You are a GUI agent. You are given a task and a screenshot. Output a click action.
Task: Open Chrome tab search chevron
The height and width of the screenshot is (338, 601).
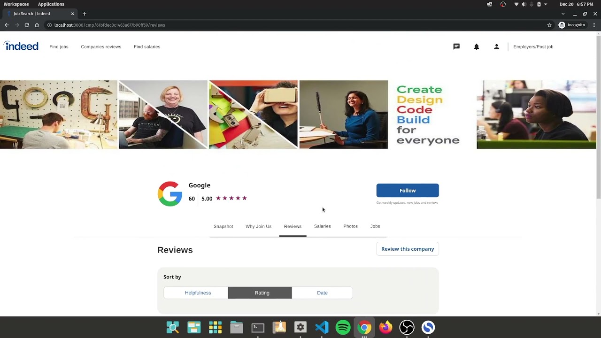[x=563, y=14]
